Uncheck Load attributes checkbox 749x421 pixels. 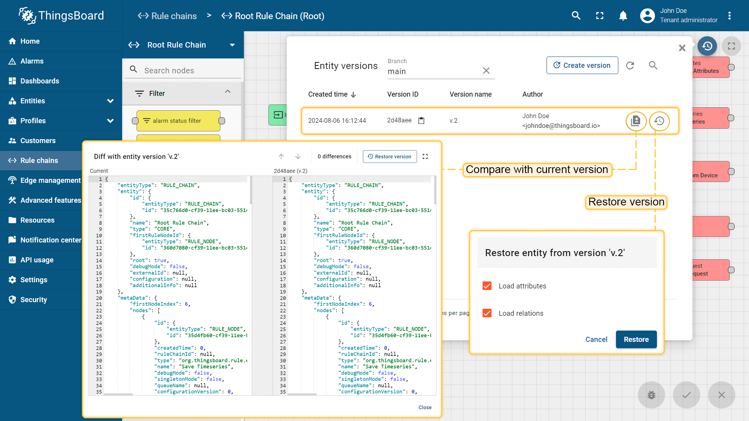click(487, 286)
